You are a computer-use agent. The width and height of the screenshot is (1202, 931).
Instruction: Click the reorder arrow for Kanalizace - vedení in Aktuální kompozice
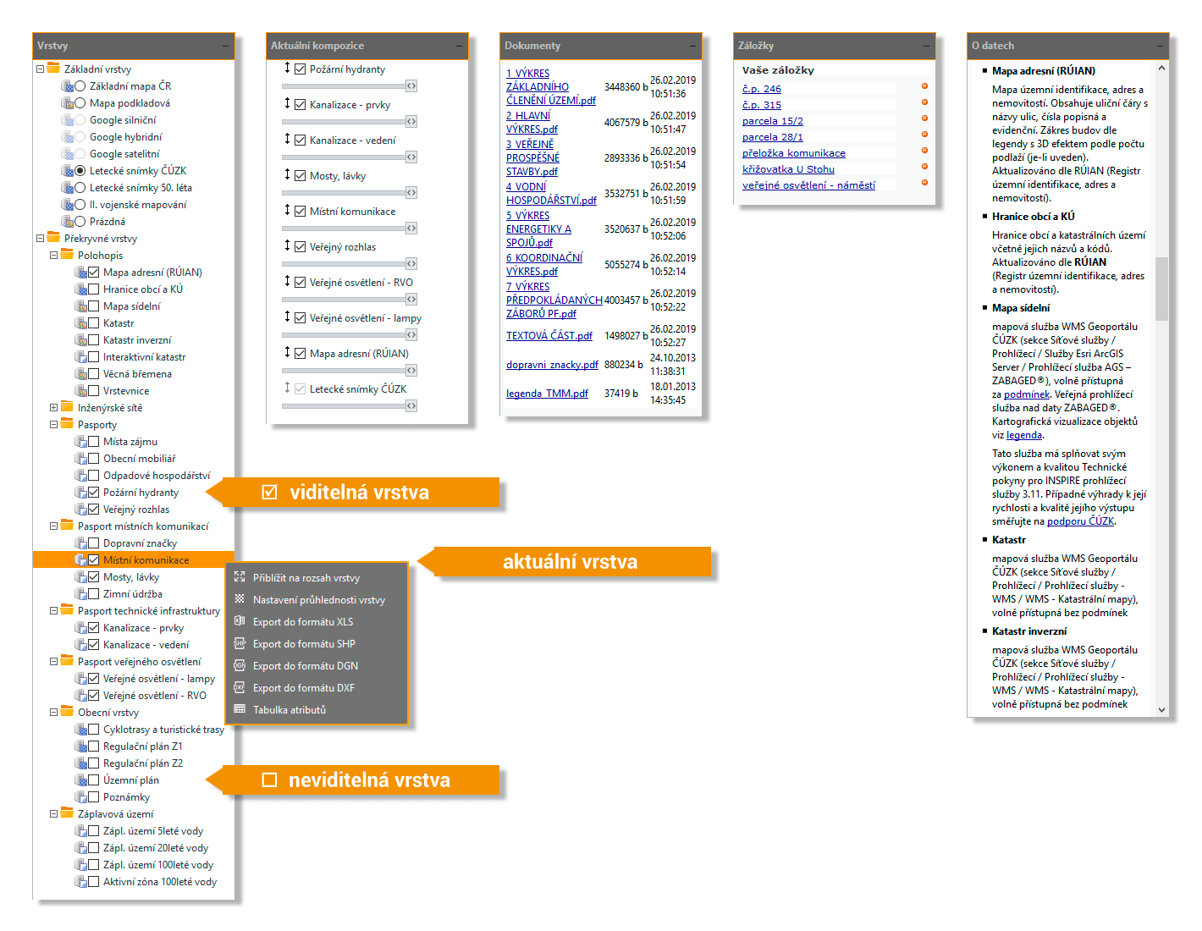[287, 139]
